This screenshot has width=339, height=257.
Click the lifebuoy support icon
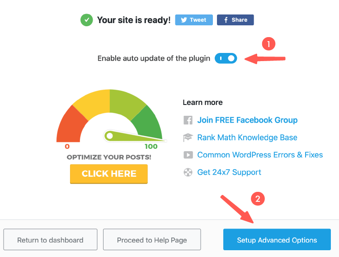click(188, 172)
